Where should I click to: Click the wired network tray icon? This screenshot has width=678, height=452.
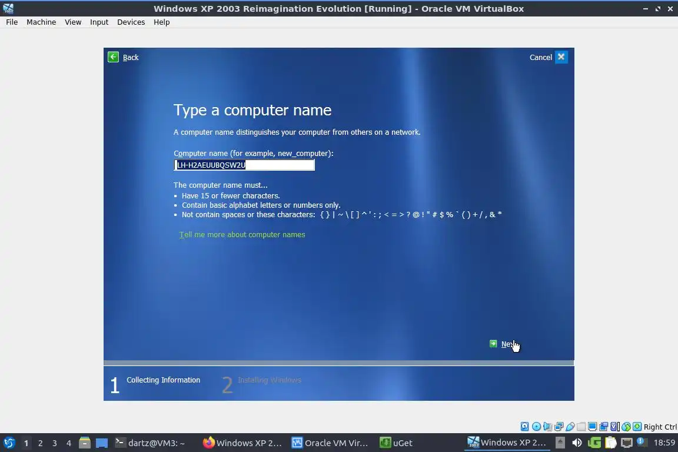click(x=627, y=443)
